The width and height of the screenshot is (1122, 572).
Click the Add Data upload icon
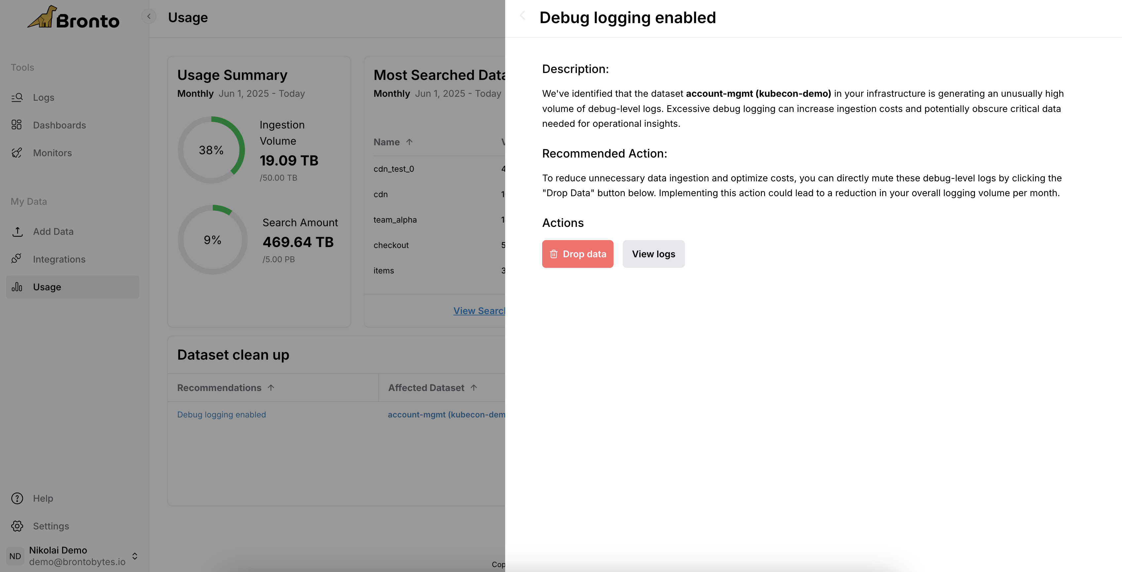tap(17, 232)
